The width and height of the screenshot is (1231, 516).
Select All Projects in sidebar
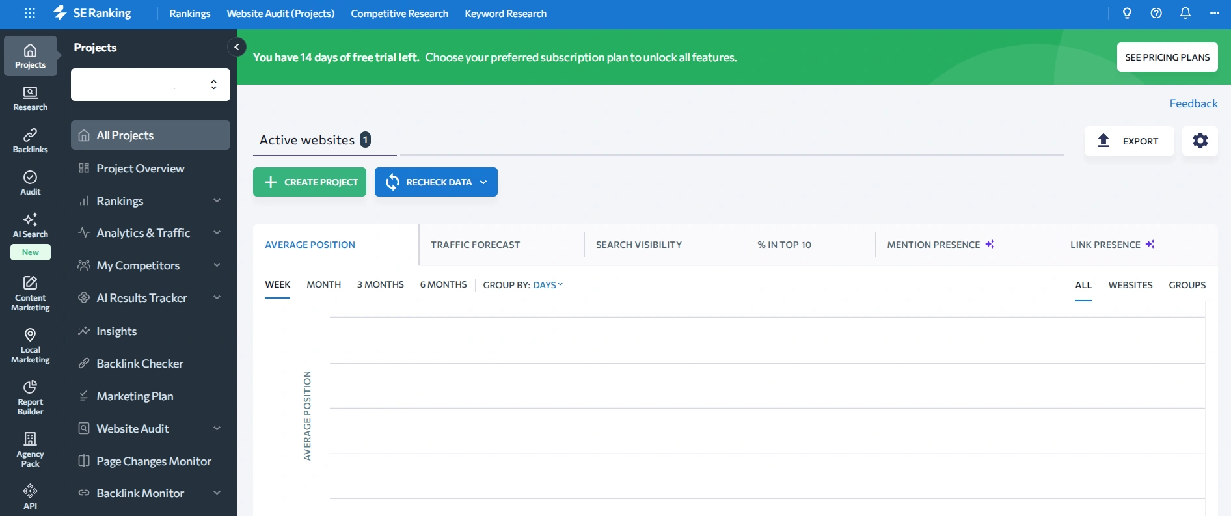tap(150, 135)
